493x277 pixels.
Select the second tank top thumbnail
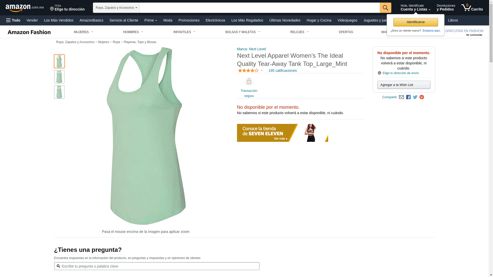click(59, 77)
